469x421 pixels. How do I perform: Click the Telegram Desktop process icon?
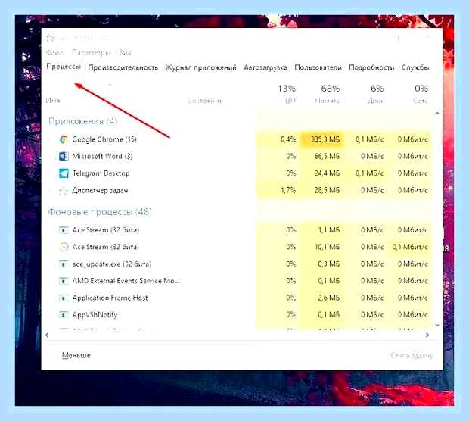click(x=64, y=173)
